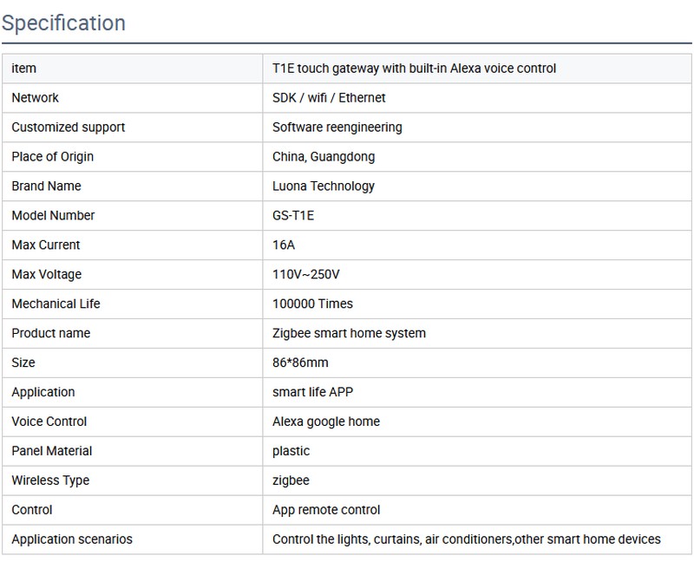Screen dimensions: 694x562
Task: Click the Zigbee smart home system text
Action: pos(349,334)
